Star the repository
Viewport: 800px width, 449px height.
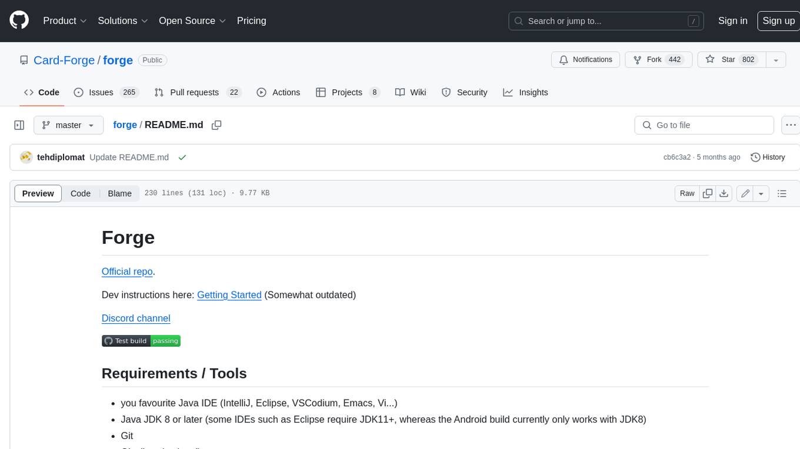(732, 59)
